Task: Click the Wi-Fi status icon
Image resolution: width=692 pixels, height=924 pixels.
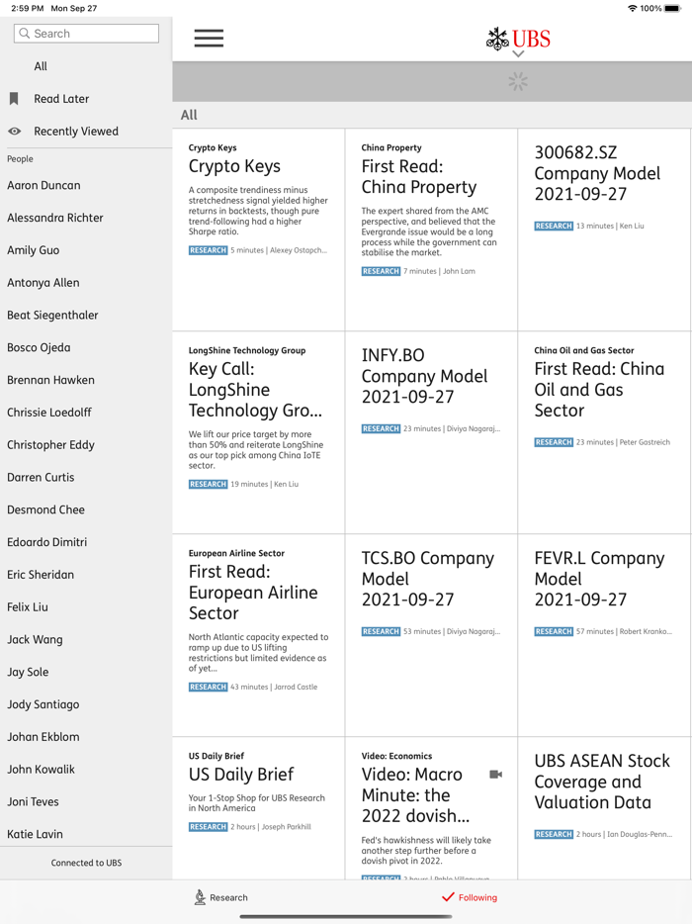Action: click(633, 8)
